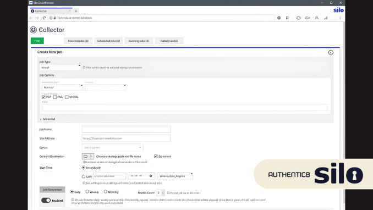Viewport: 373px width, 210px height.
Task: Click the 'Choose a storage path and file name' text
Action: pos(118,157)
